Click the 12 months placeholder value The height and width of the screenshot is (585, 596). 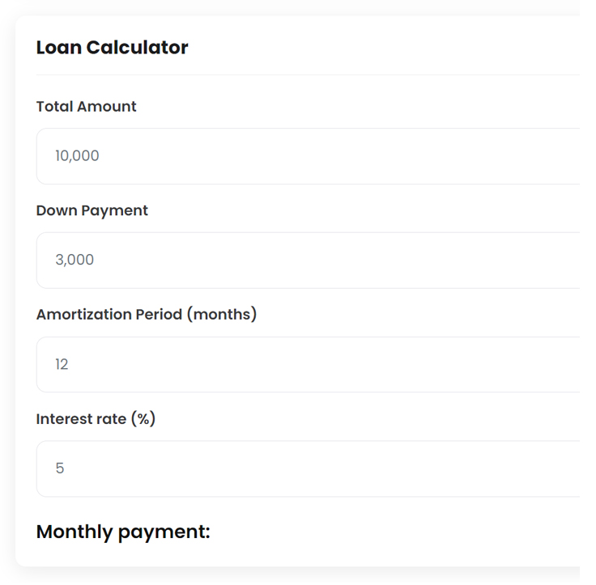click(62, 365)
